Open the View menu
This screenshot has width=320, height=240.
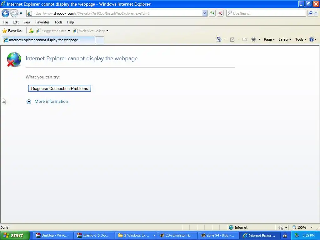pyautogui.click(x=27, y=22)
